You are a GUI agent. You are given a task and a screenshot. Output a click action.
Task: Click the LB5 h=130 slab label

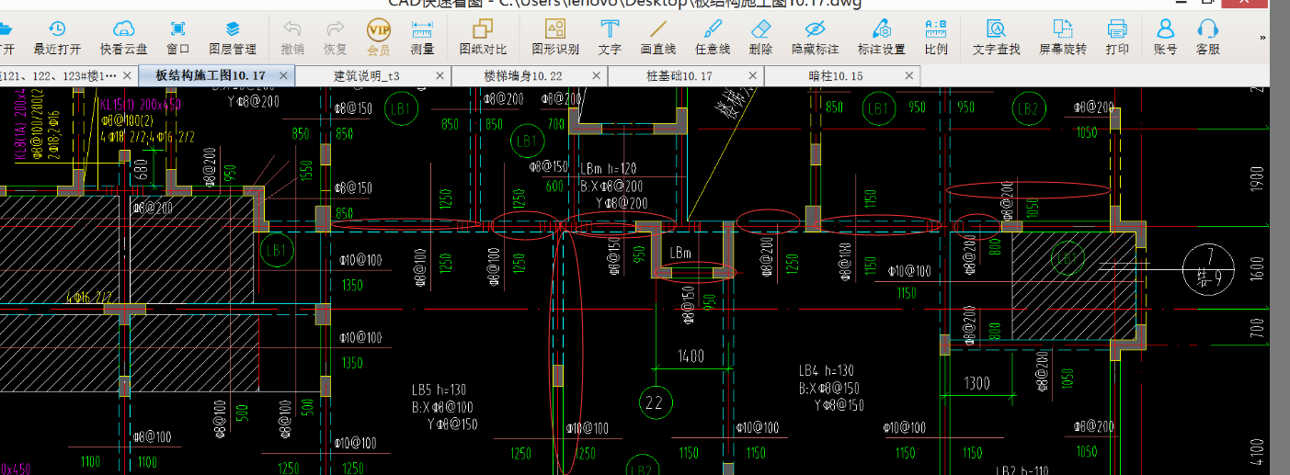(439, 390)
